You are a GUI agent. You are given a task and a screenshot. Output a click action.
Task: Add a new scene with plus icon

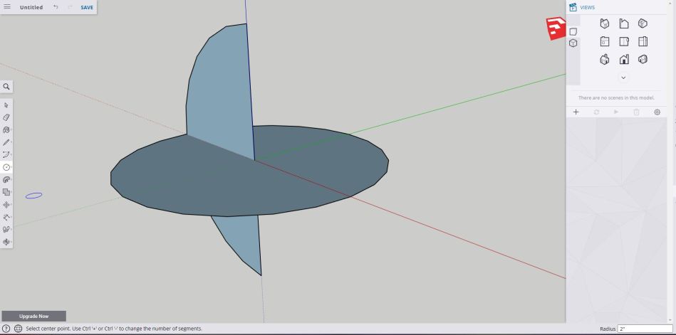[576, 112]
